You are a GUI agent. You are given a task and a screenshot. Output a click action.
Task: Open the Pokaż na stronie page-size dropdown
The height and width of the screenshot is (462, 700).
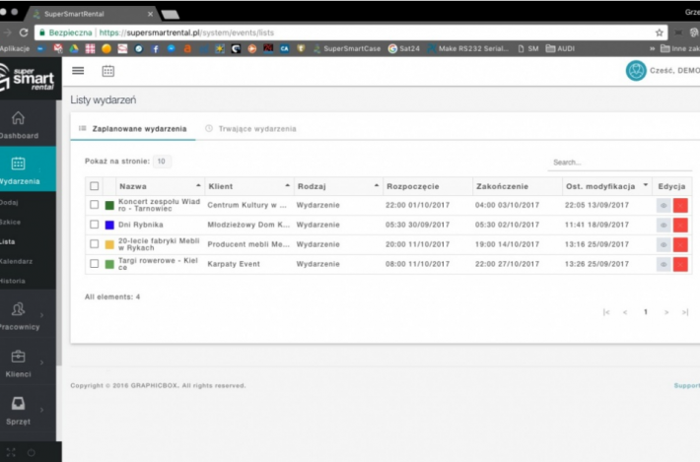point(162,161)
